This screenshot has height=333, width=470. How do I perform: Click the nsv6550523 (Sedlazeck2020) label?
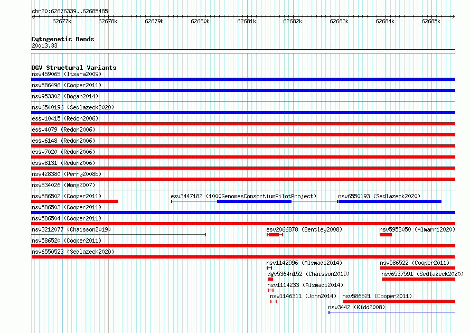click(73, 252)
